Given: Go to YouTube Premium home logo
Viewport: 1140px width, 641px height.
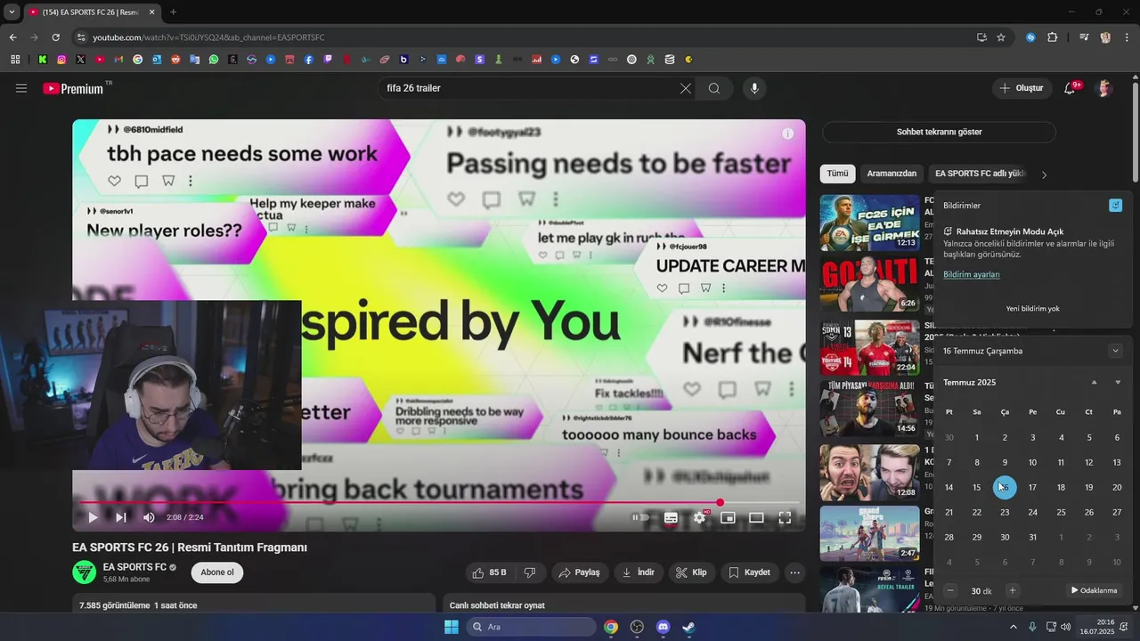Looking at the screenshot, I should (75, 88).
